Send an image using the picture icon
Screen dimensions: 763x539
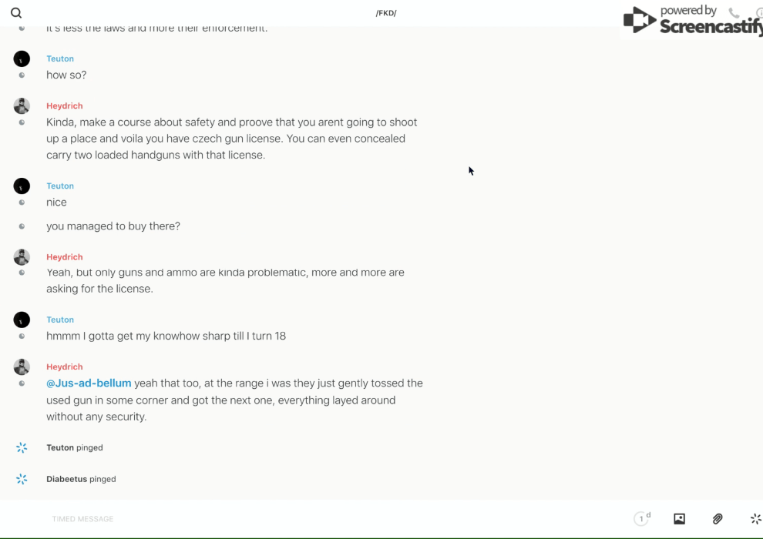pos(679,519)
